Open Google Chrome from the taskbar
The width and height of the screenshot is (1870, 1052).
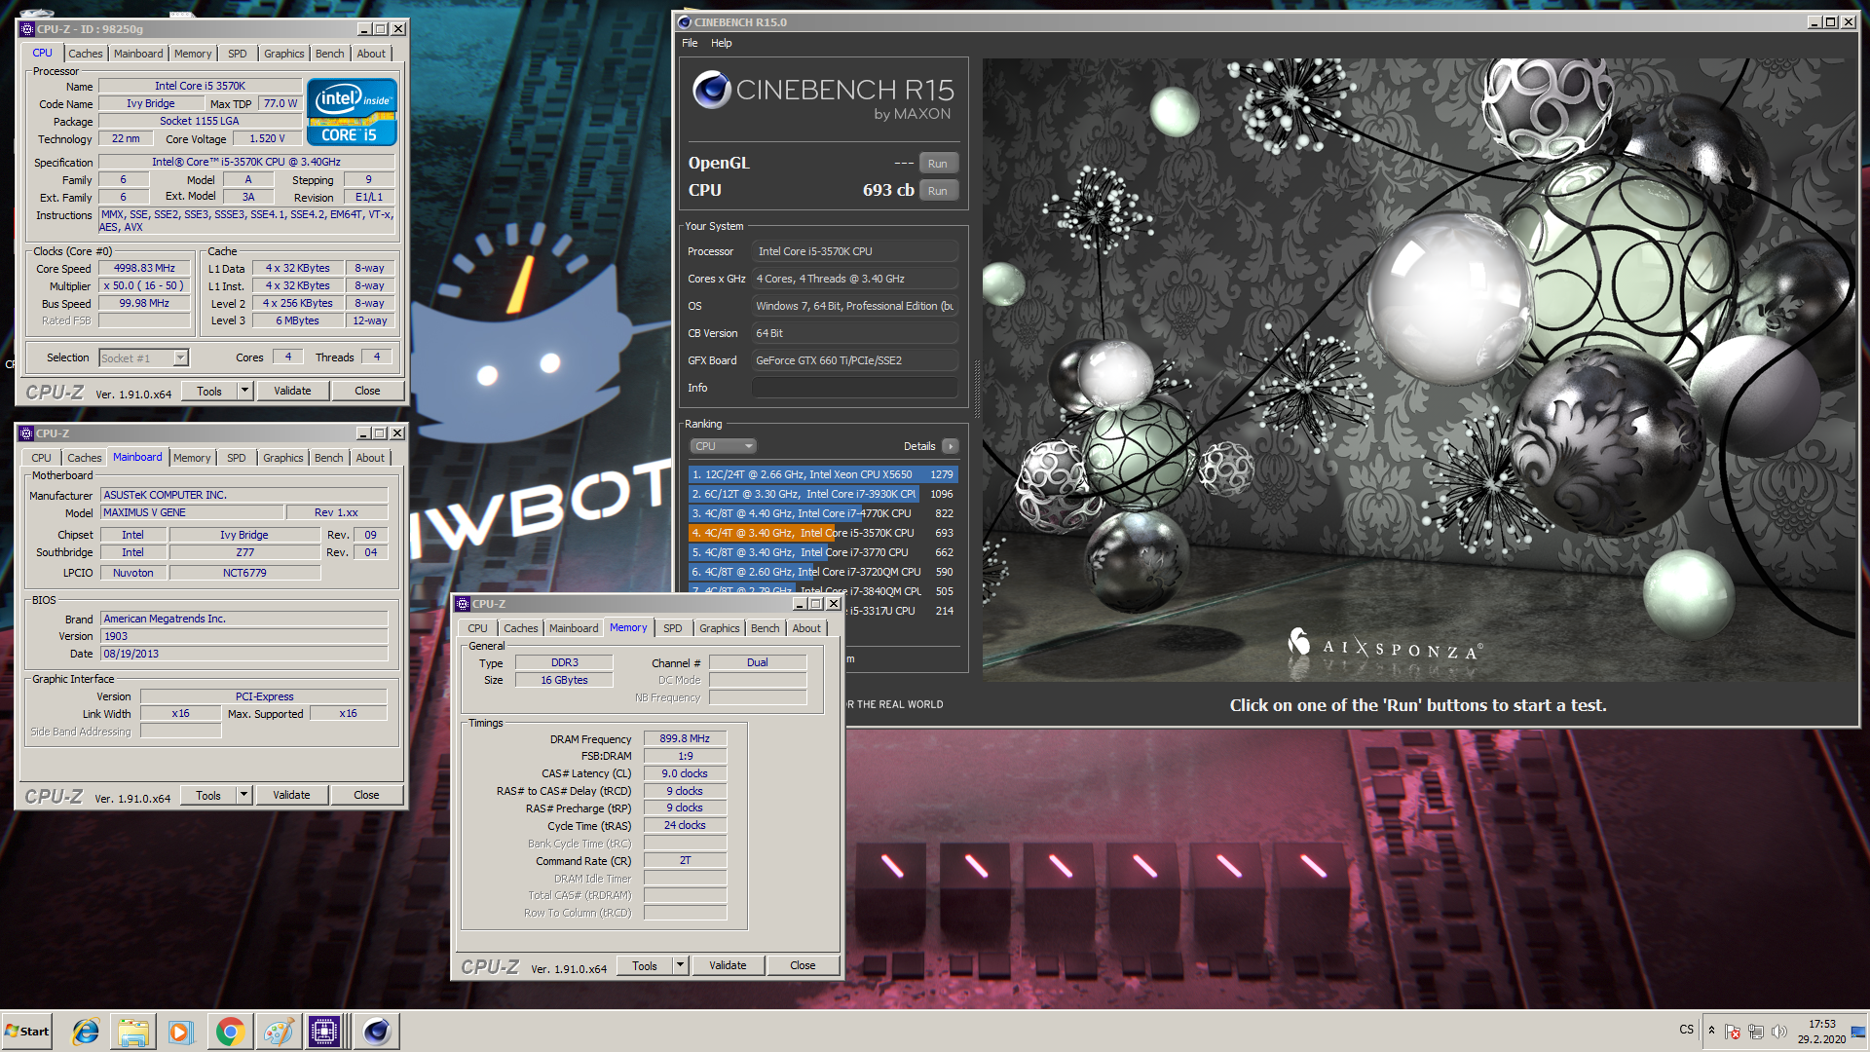point(230,1032)
